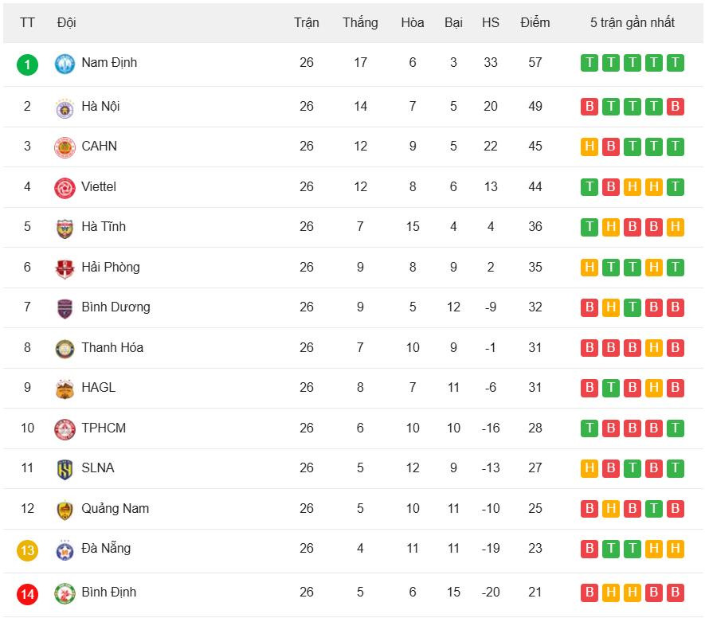Select the Điểm column header
The width and height of the screenshot is (705, 618).
click(535, 22)
